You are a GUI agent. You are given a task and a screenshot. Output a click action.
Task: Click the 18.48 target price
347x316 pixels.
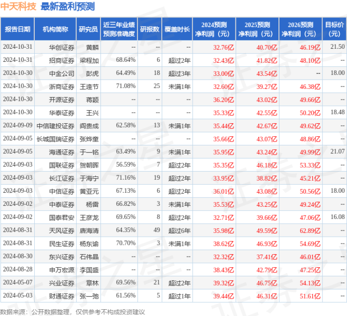pyautogui.click(x=337, y=112)
